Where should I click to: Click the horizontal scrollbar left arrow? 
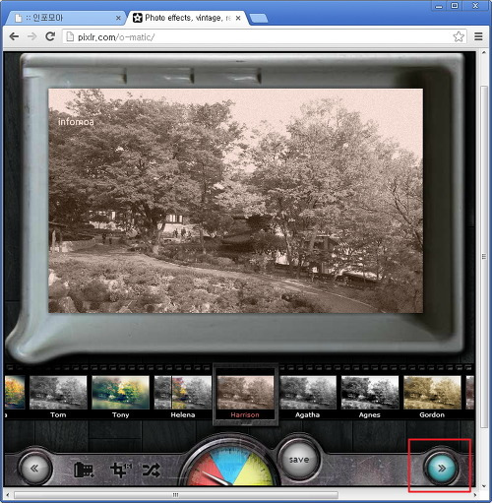pos(7,495)
